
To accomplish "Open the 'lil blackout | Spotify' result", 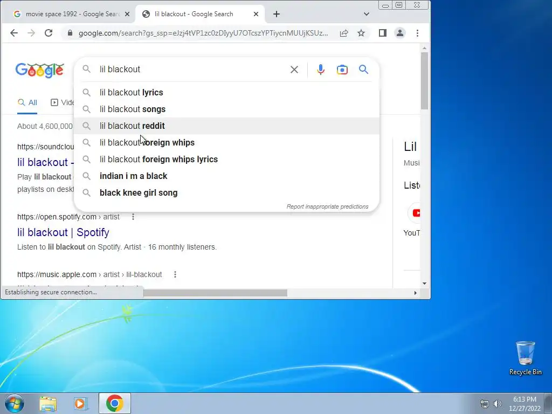I will click(x=63, y=232).
